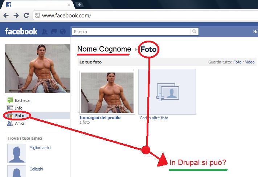The image size is (258, 177).
Task: Click the add photos album icon
Action: coord(167,92)
